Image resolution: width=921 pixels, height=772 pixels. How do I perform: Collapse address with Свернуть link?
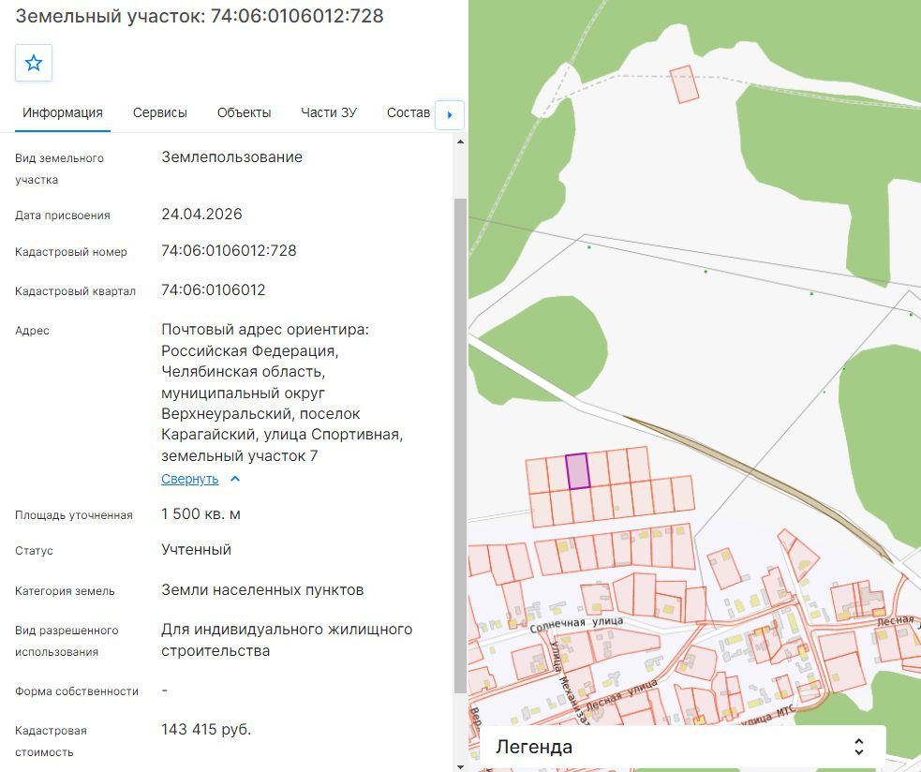click(189, 480)
